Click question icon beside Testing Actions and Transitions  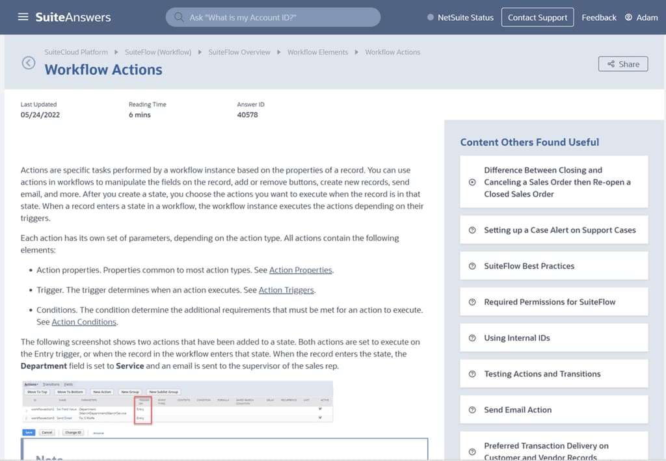point(472,374)
